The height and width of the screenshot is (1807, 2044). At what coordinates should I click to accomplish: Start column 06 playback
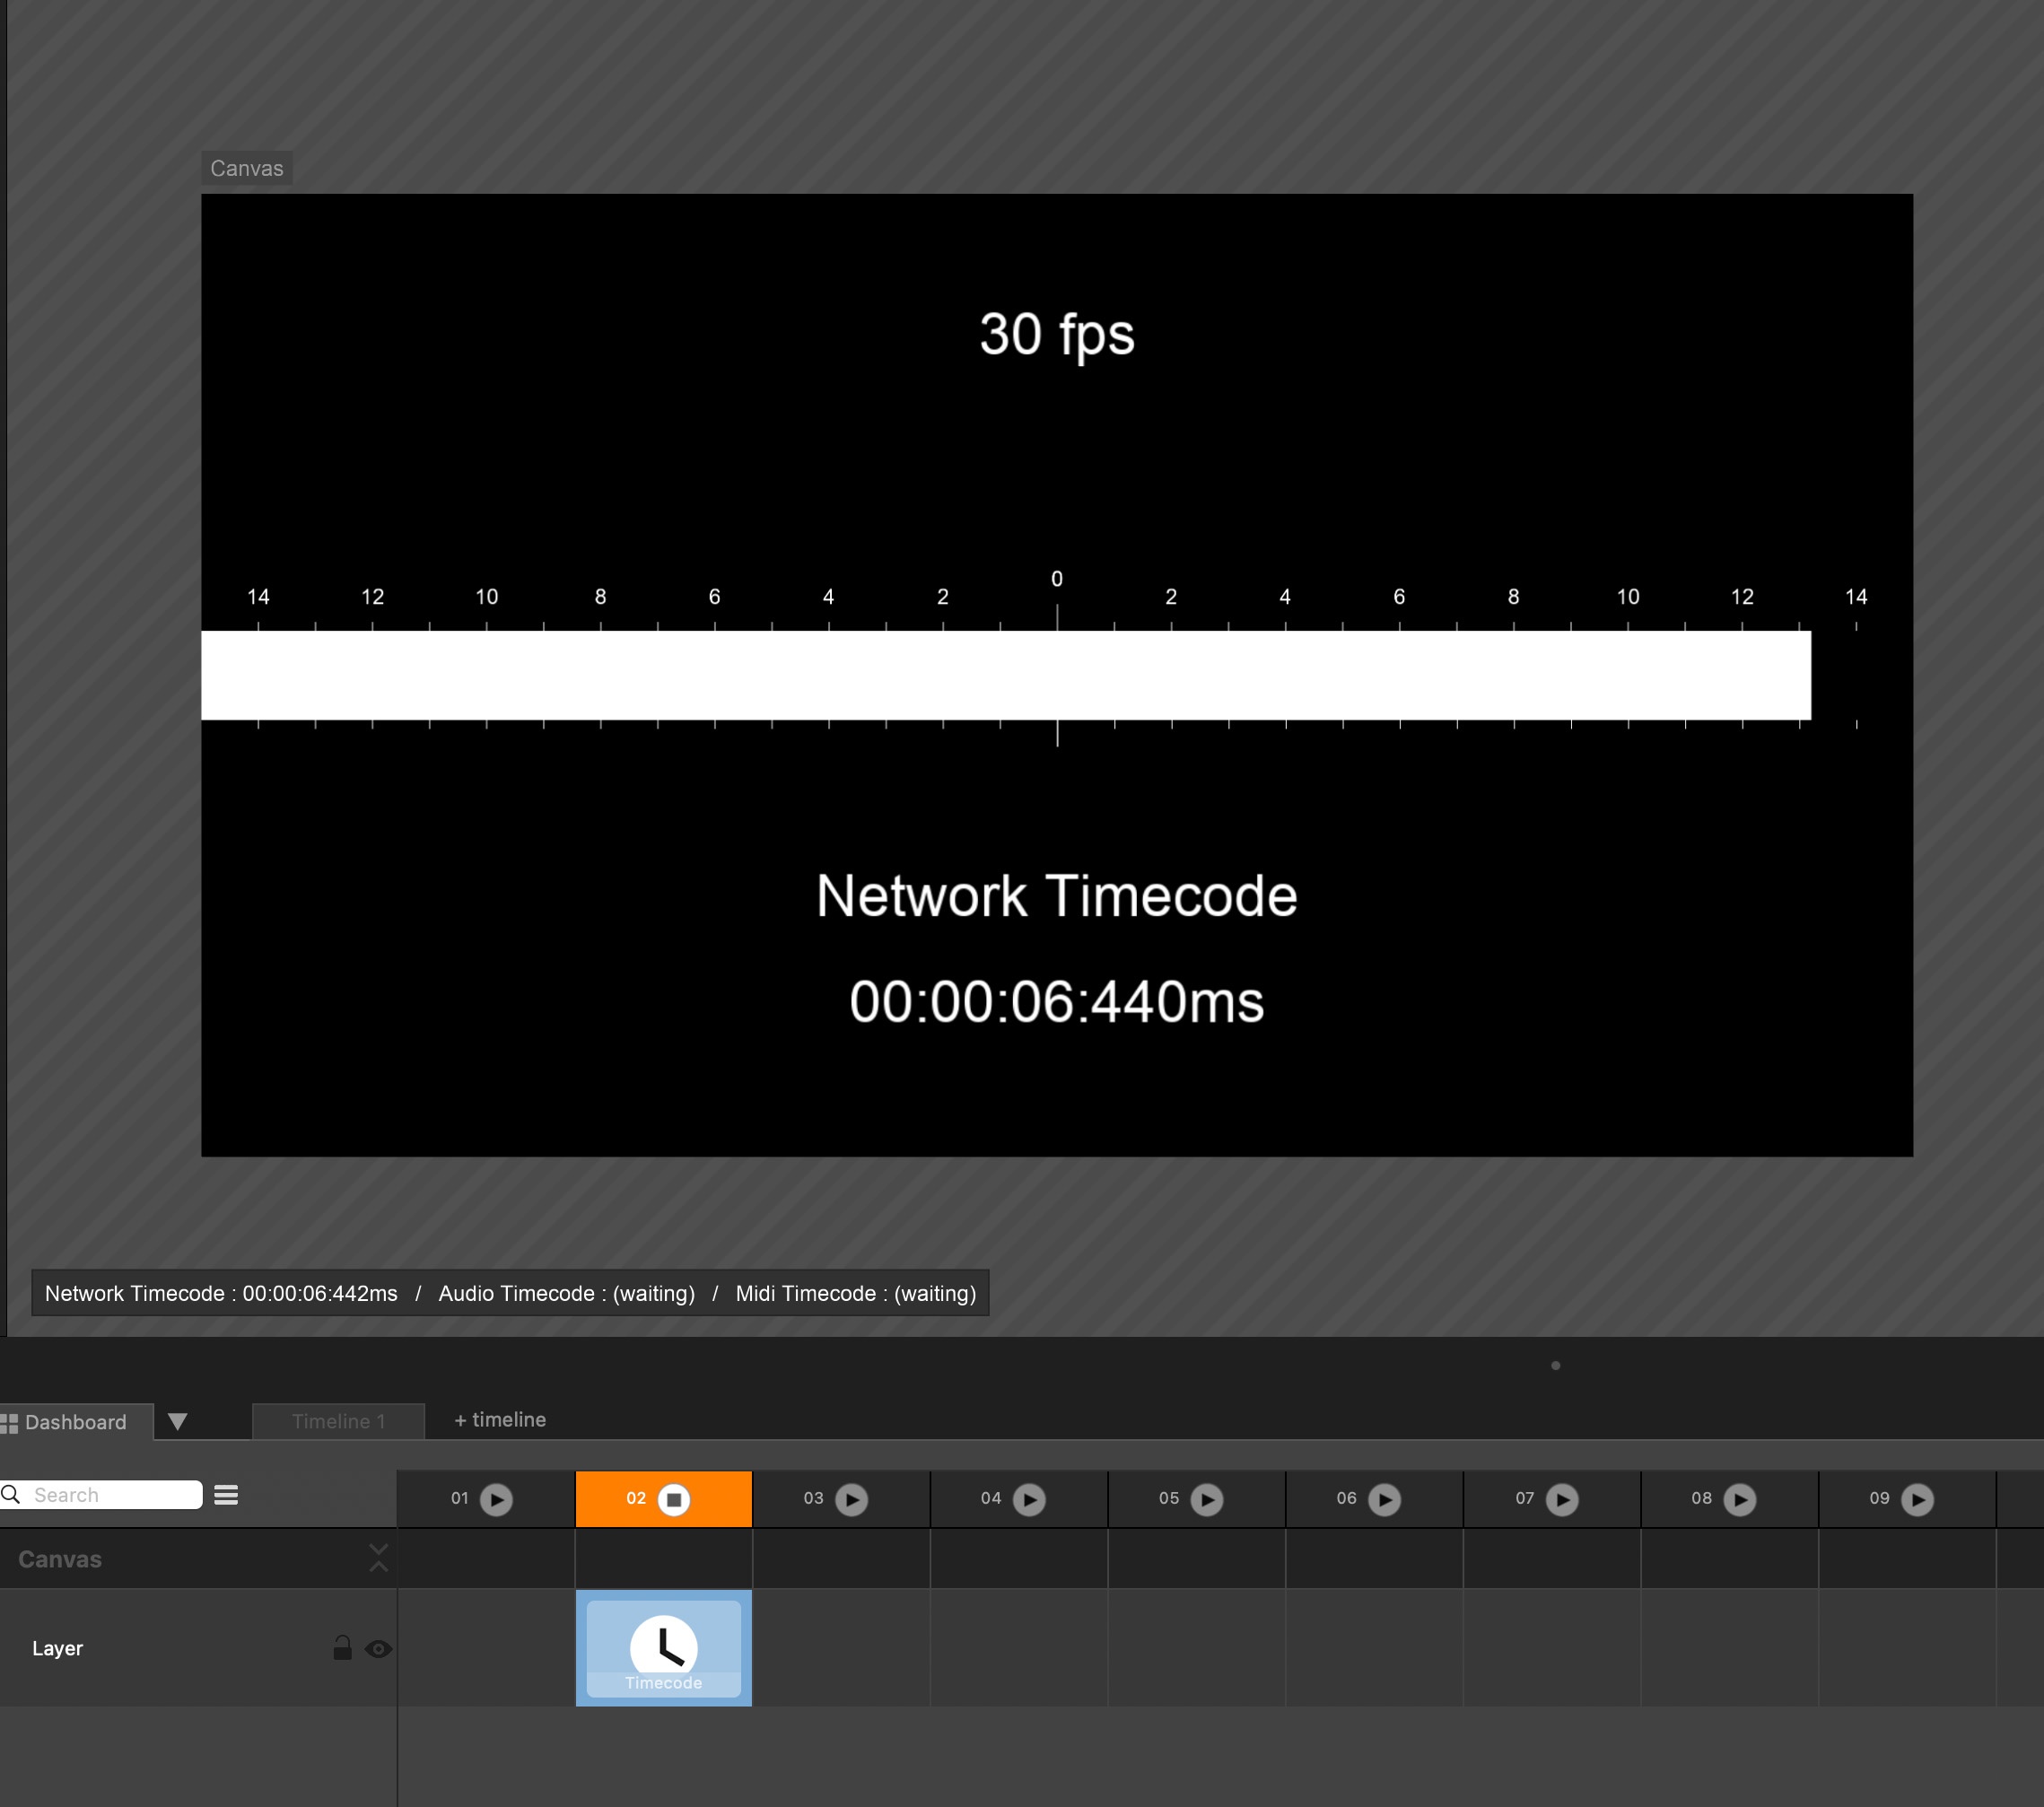pyautogui.click(x=1384, y=1499)
